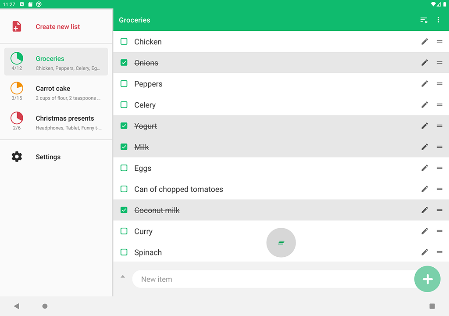Click the clear checked items icon in header

tap(424, 20)
